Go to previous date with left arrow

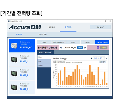click(91, 58)
